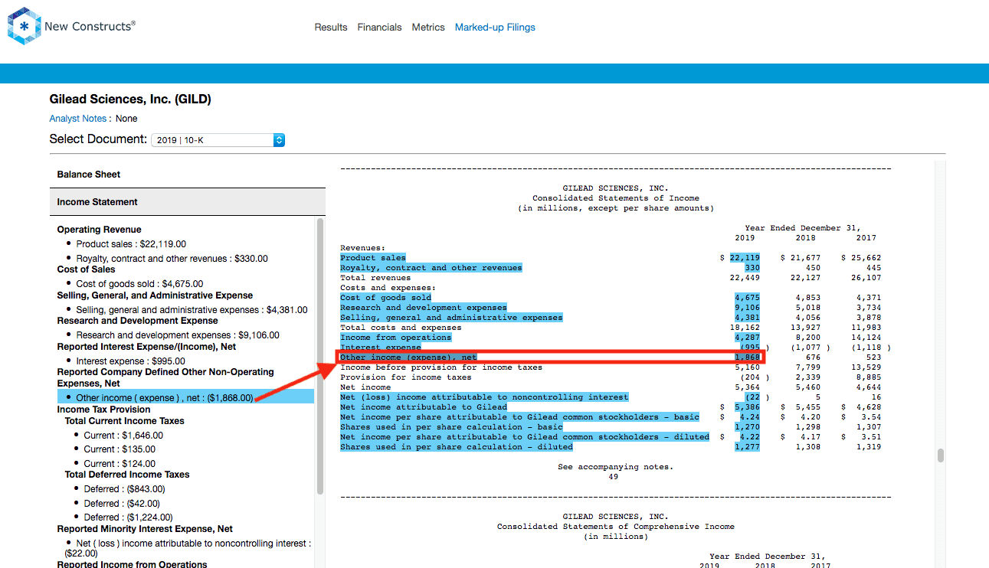The height and width of the screenshot is (568, 989).
Task: Select Other income (expense), net sidebar item
Action: pos(185,397)
